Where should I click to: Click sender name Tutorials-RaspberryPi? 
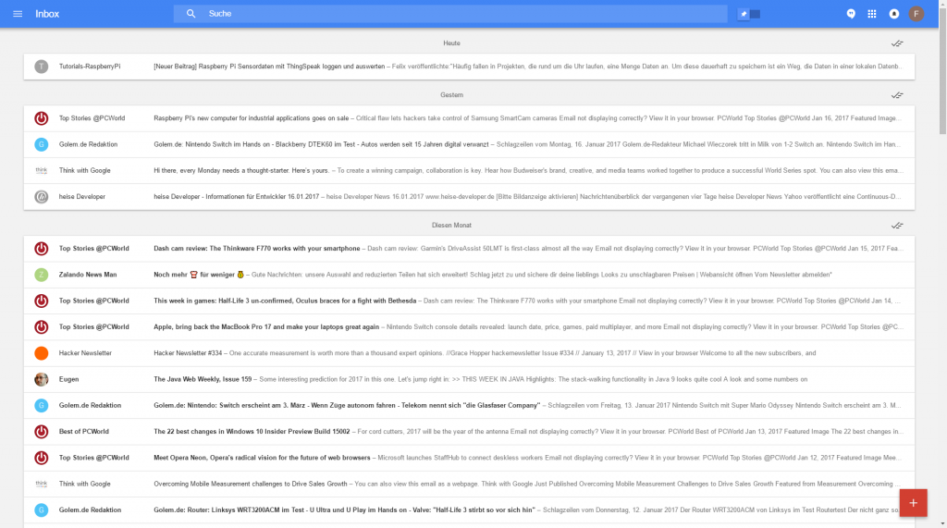[90, 67]
